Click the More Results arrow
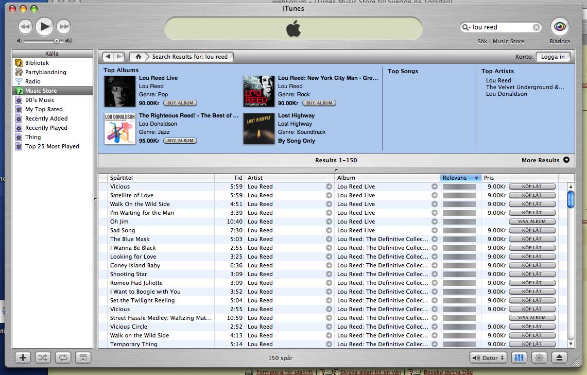 (566, 160)
